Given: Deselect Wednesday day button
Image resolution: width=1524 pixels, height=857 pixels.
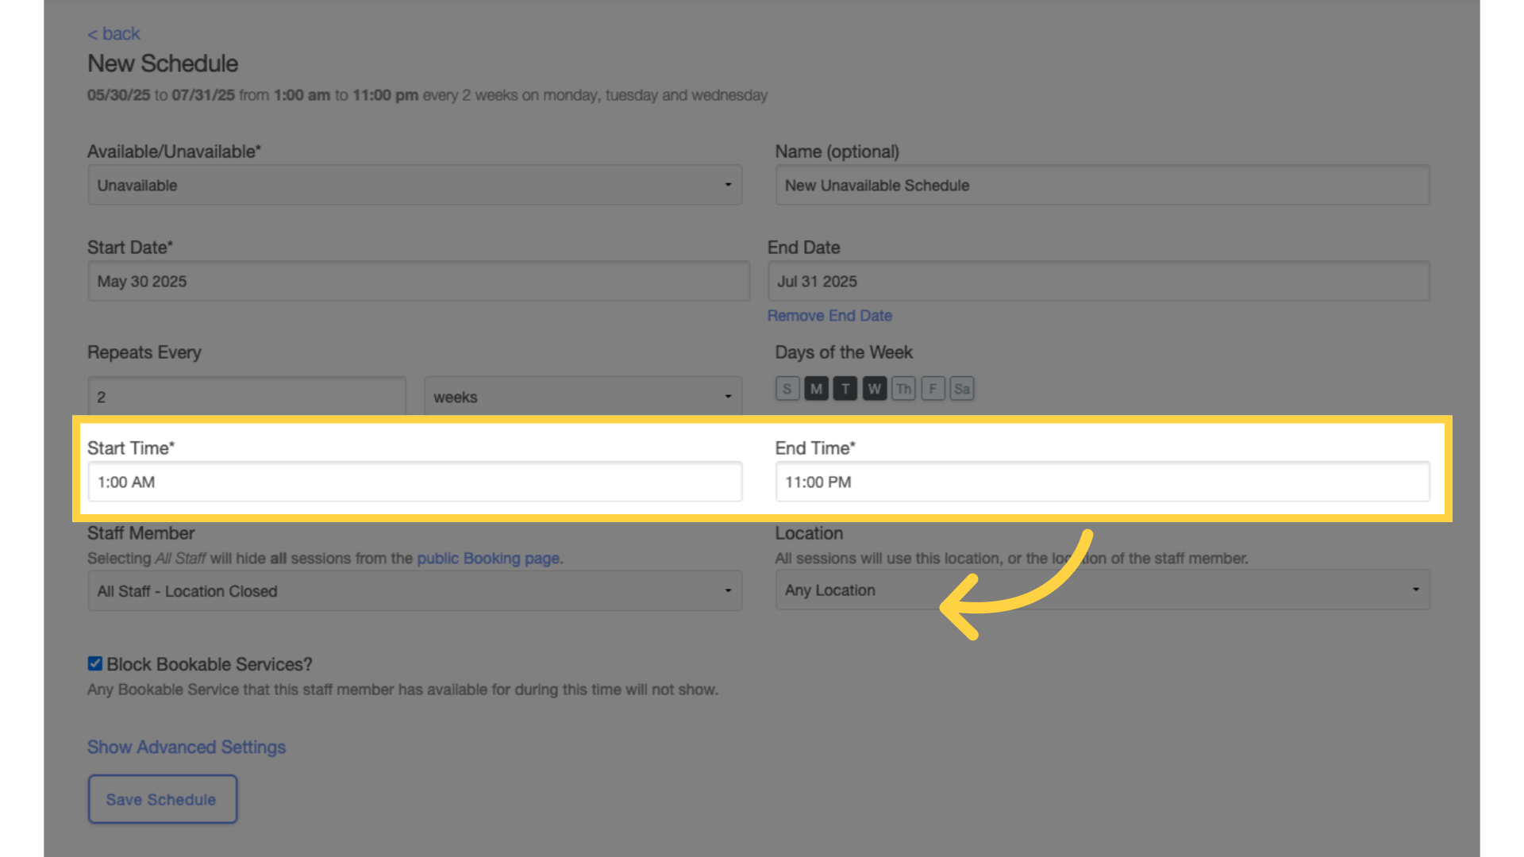Looking at the screenshot, I should point(874,389).
